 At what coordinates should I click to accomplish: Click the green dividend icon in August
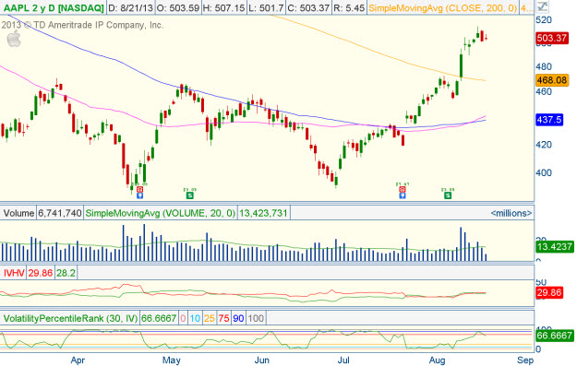click(x=448, y=195)
